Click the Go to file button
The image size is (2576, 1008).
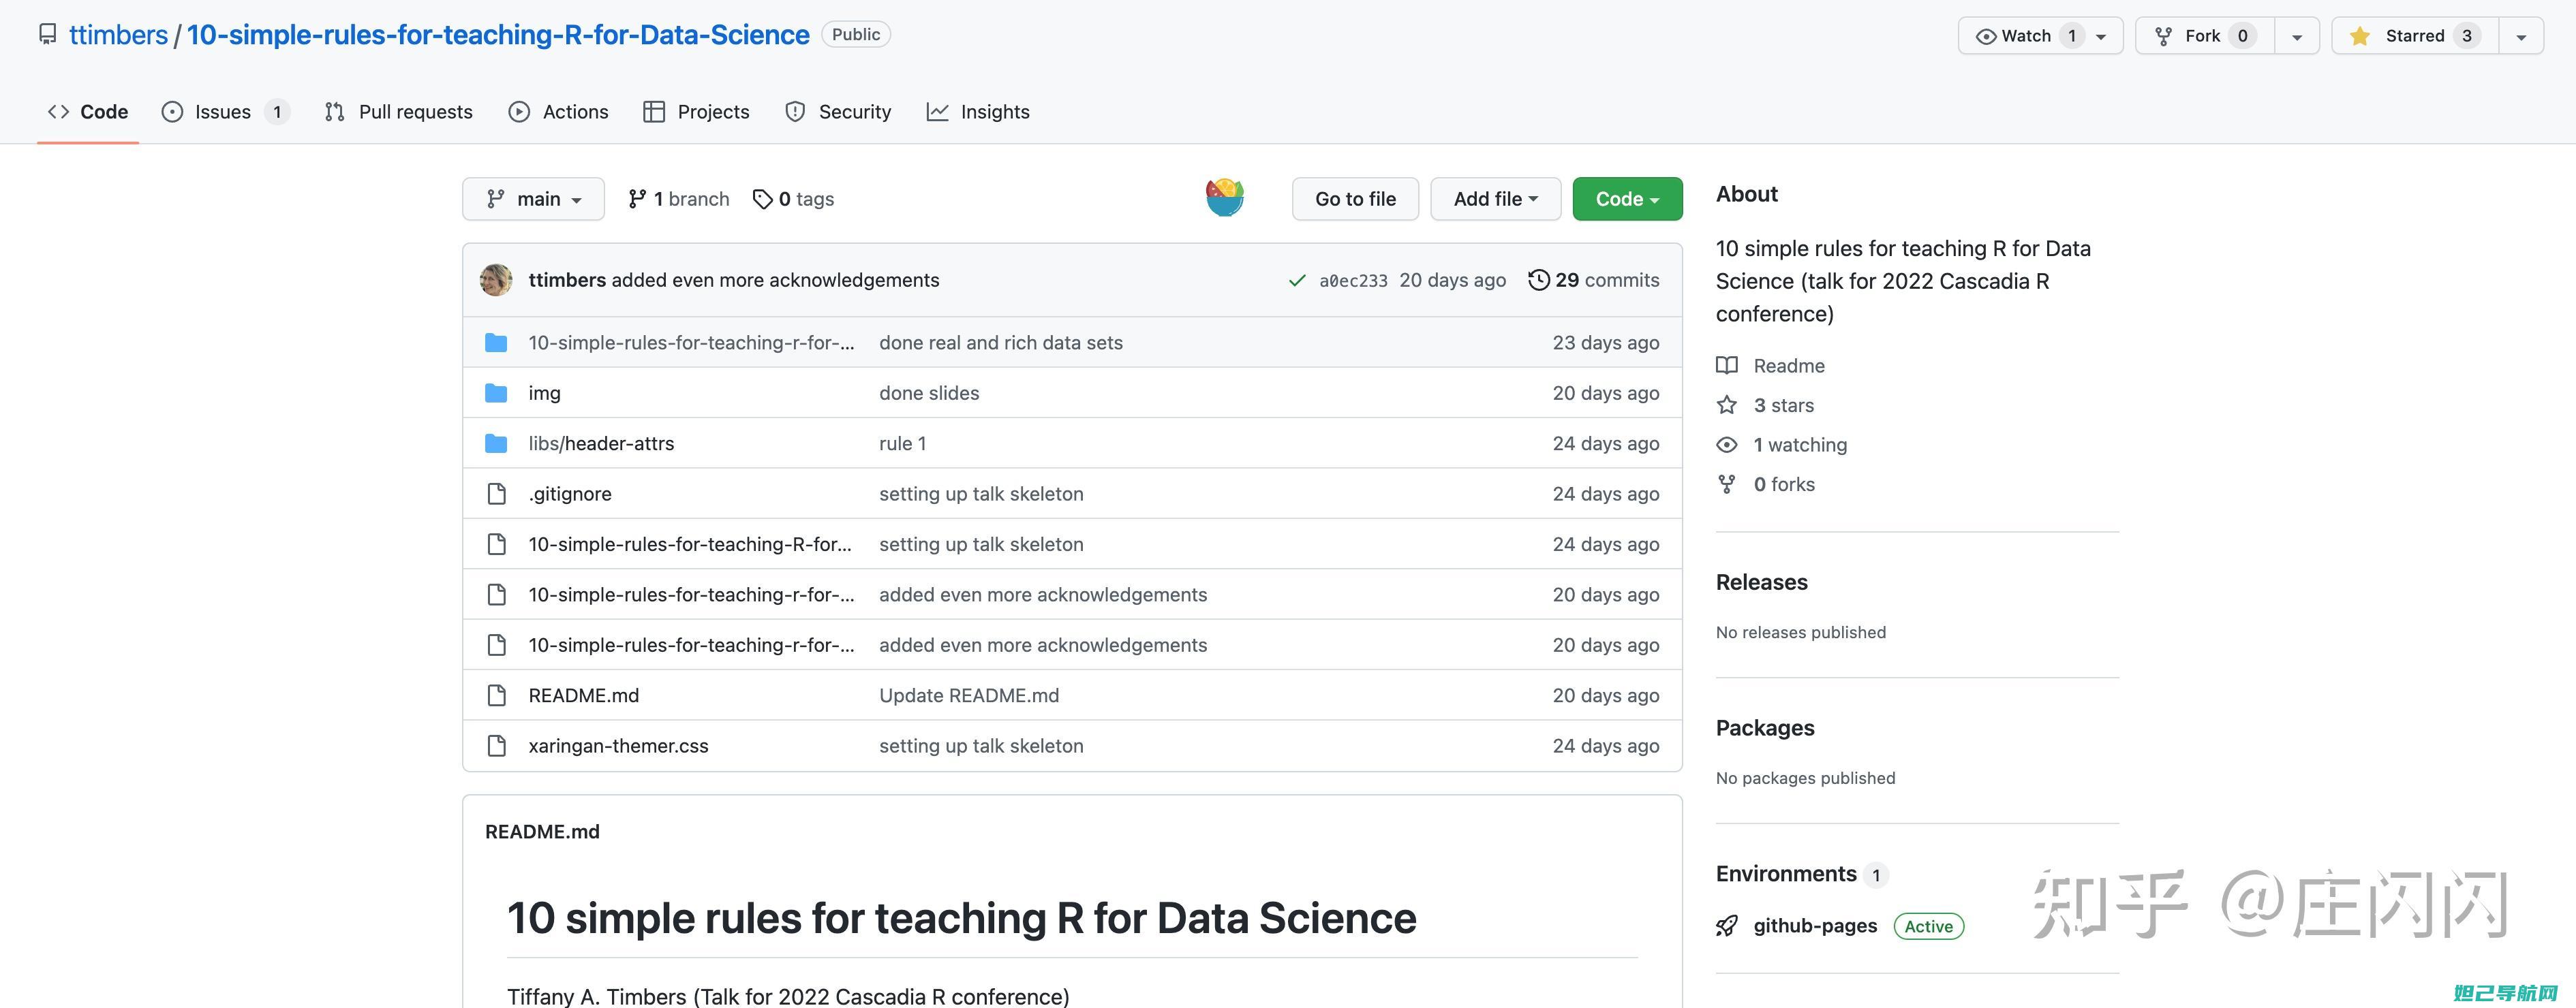[1355, 199]
